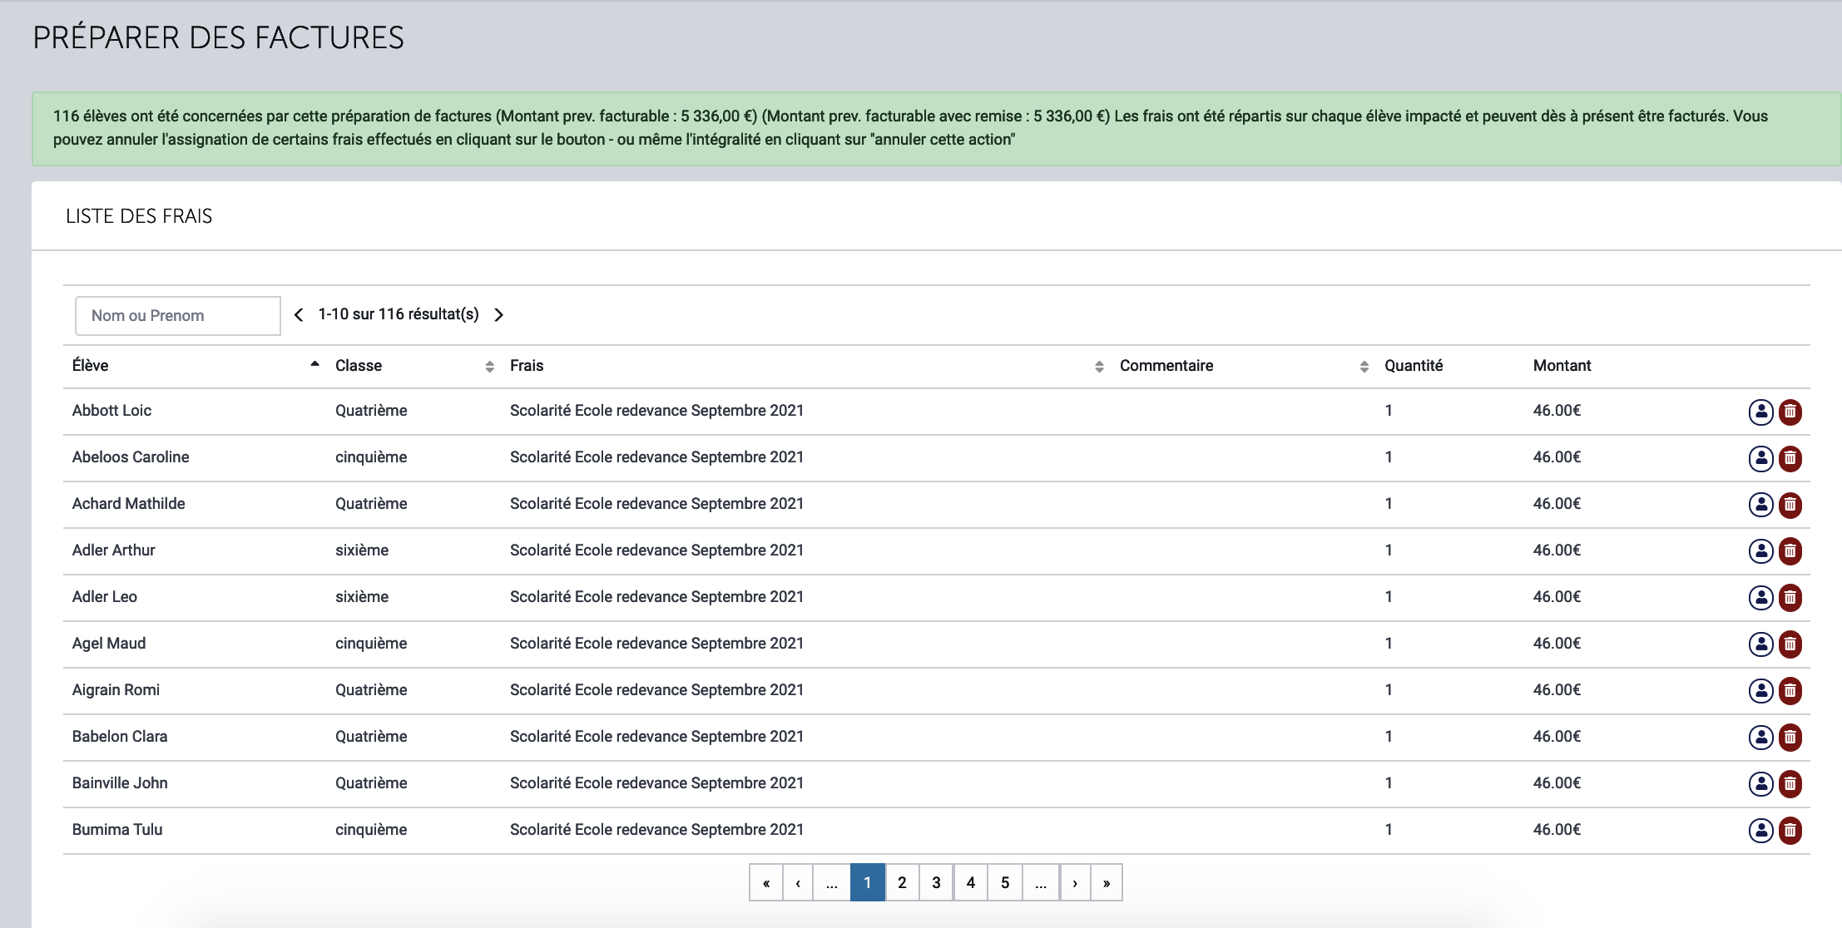Click the Quantité column header
The width and height of the screenshot is (1842, 928).
tap(1414, 366)
